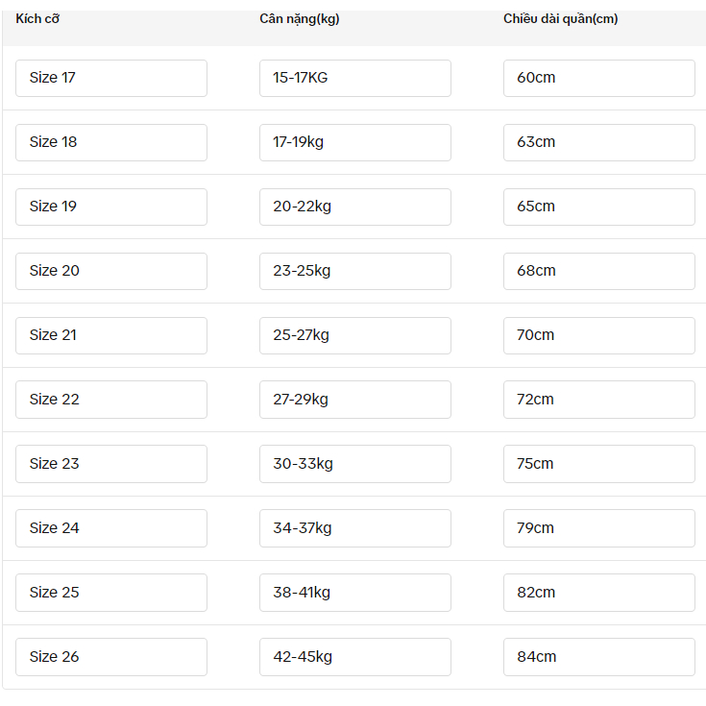Click the Size 17 input field
The width and height of the screenshot is (706, 706).
pyautogui.click(x=111, y=78)
